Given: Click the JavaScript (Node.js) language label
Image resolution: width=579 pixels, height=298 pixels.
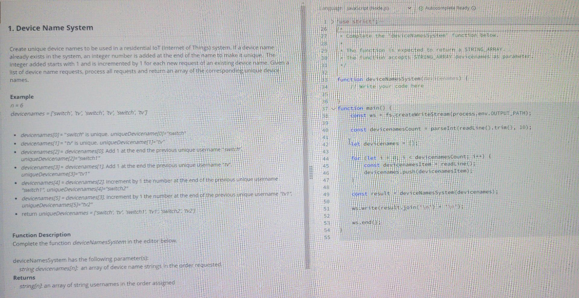Looking at the screenshot, I should click(367, 8).
